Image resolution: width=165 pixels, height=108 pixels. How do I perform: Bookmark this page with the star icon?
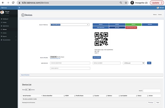(126, 3)
